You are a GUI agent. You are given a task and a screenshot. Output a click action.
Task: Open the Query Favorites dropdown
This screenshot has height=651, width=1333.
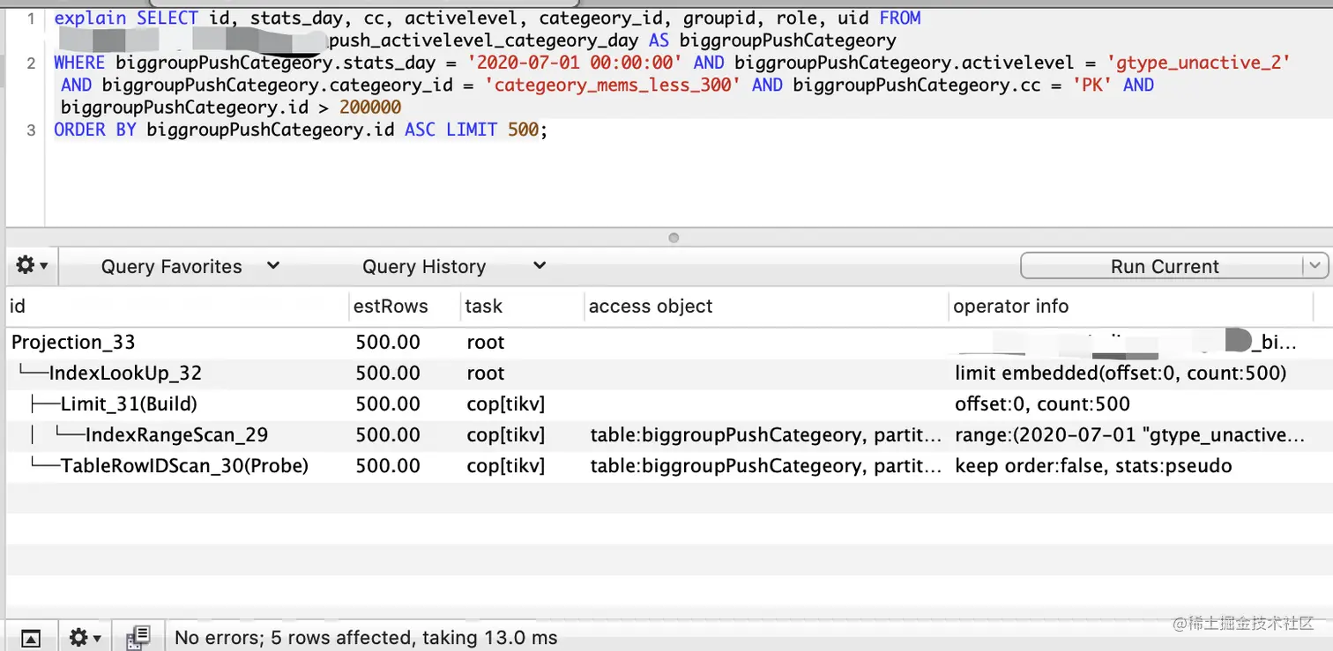point(190,266)
